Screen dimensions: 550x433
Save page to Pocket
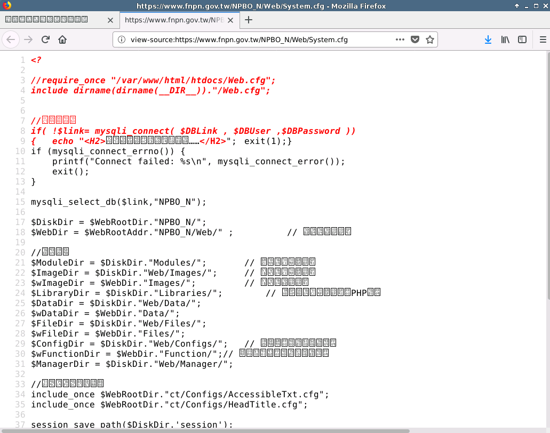pyautogui.click(x=415, y=39)
